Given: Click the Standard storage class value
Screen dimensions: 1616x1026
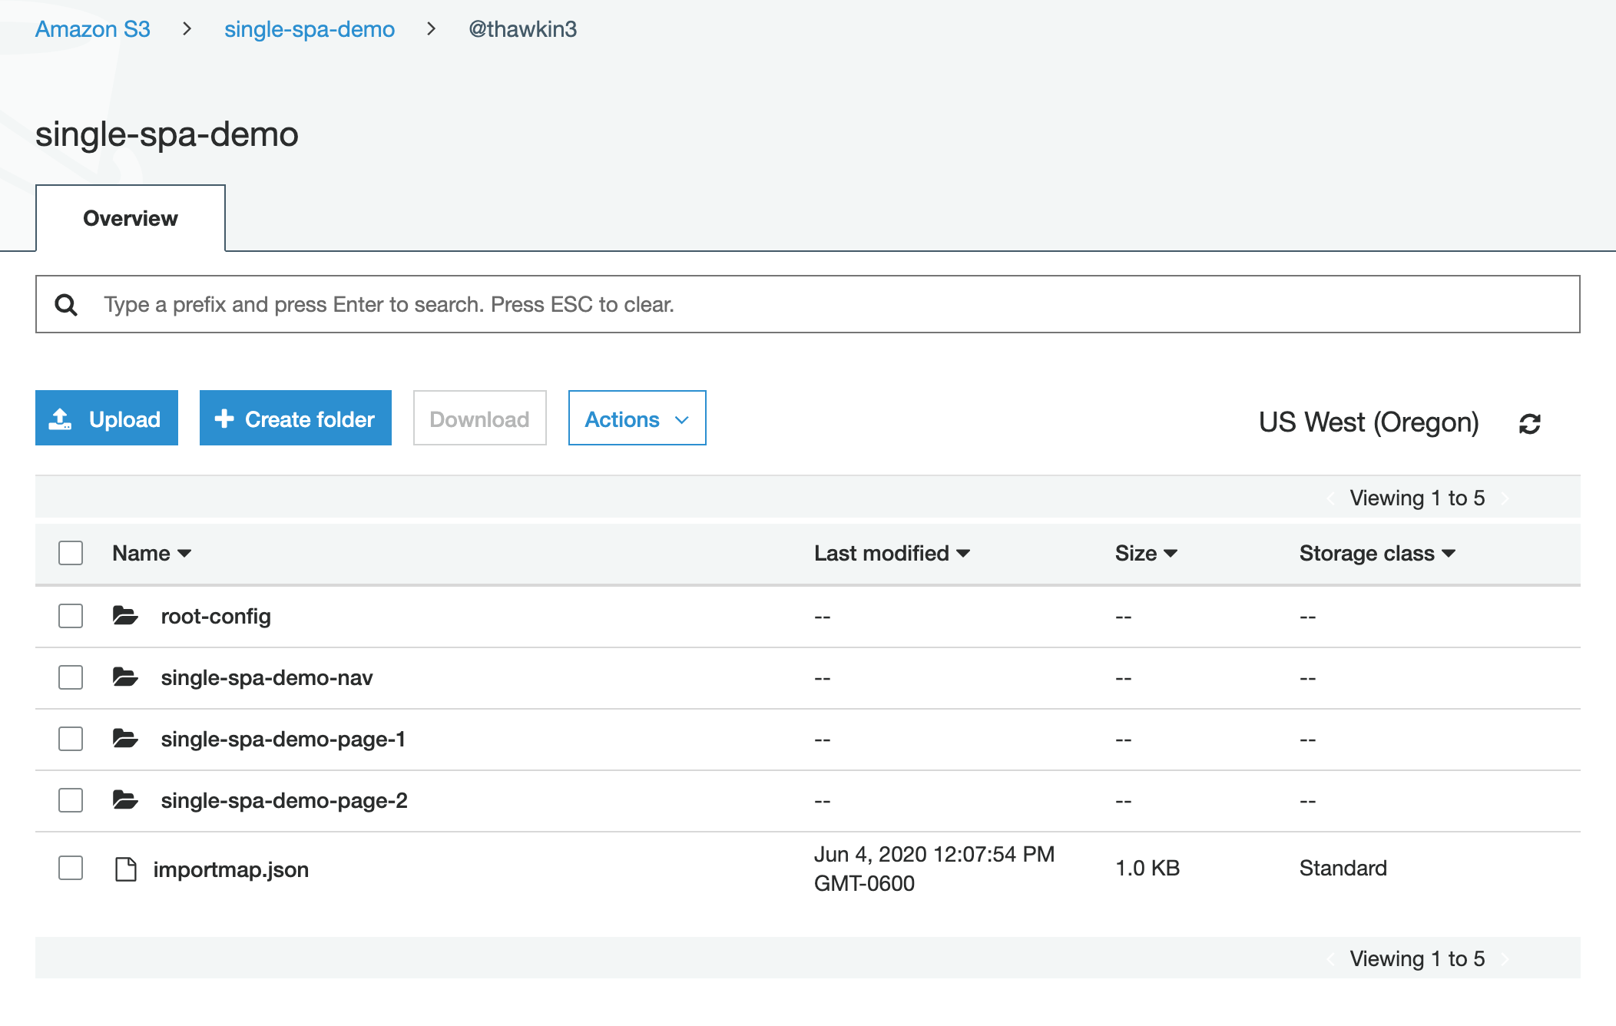Looking at the screenshot, I should tap(1343, 868).
